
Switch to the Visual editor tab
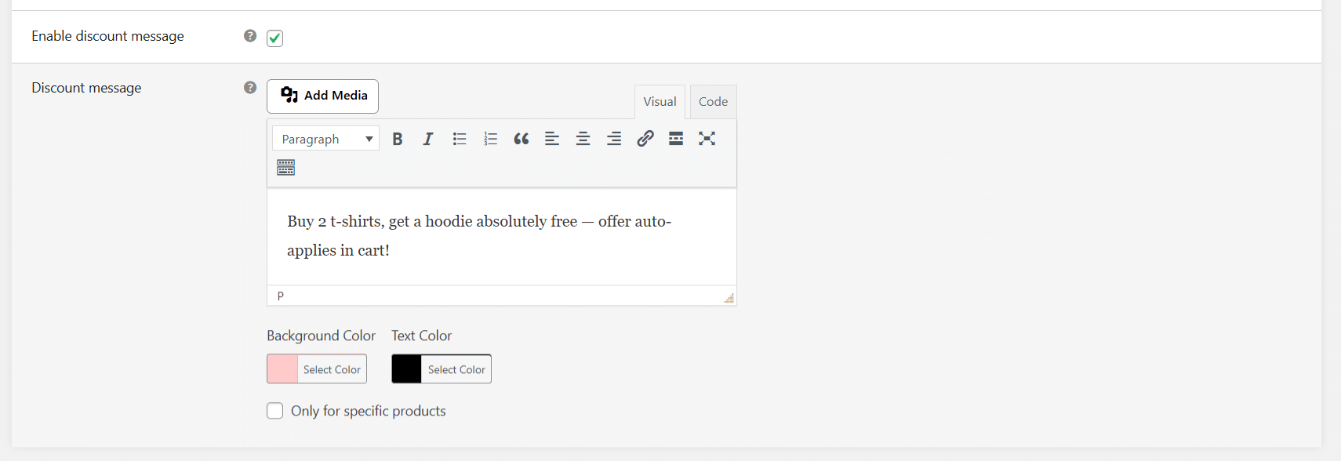pos(660,102)
